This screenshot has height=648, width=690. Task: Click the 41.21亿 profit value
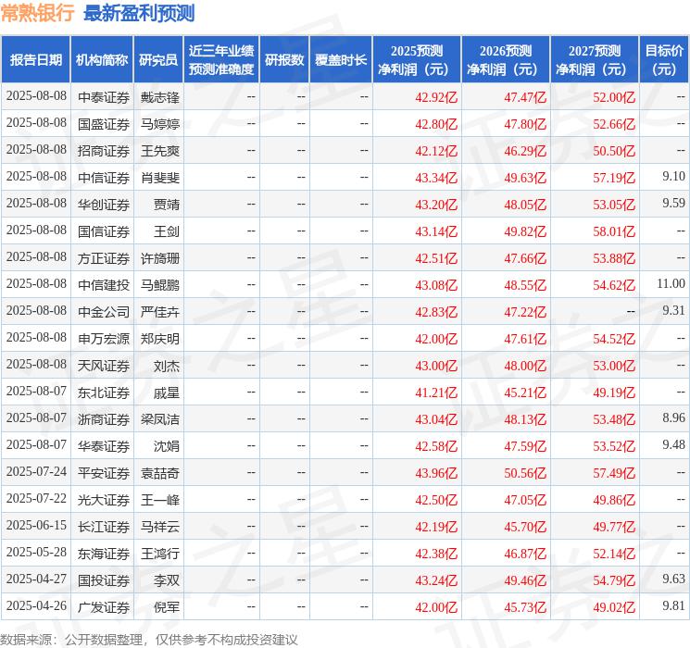(x=436, y=393)
